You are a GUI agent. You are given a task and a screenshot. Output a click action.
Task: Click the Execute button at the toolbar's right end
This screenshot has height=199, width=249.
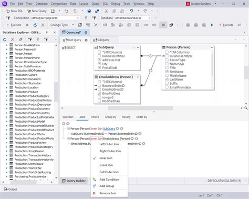(226, 25)
